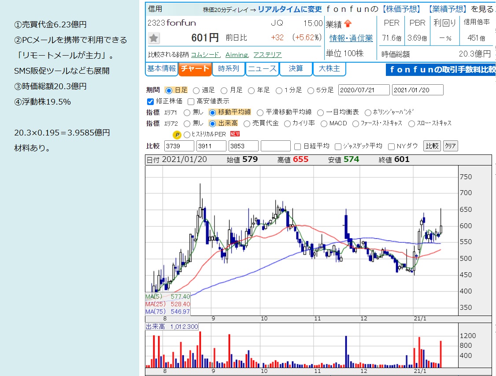Click the MA(25) legend value 528.40
This screenshot has width=496, height=376.
pyautogui.click(x=180, y=305)
